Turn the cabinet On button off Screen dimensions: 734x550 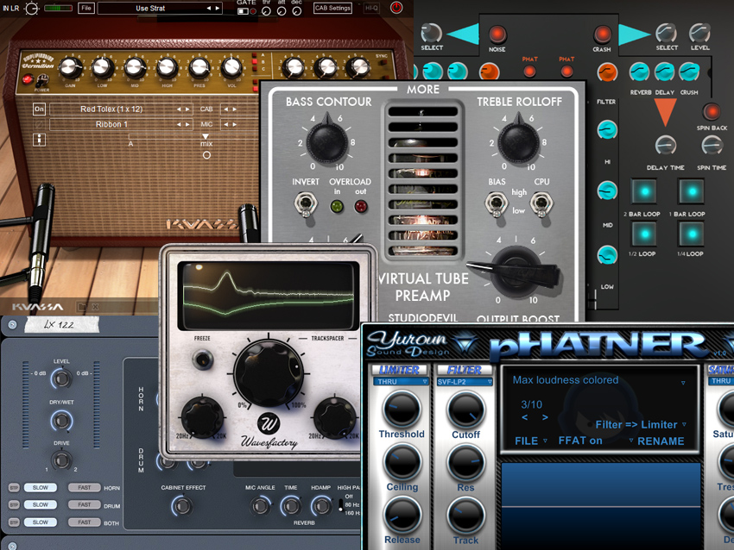coord(39,109)
